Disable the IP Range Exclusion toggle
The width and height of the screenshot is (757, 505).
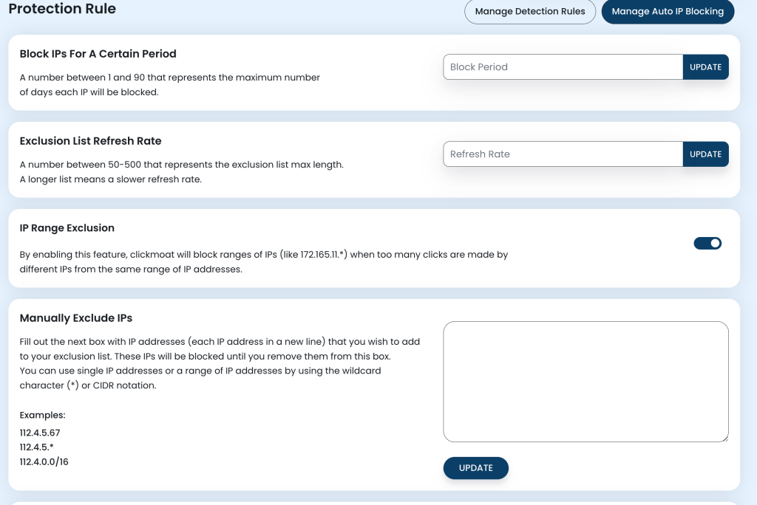click(x=707, y=244)
